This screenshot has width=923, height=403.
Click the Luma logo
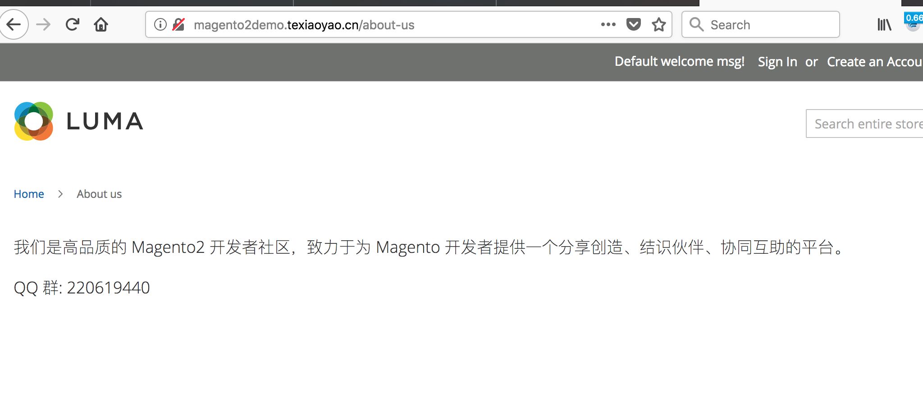(79, 121)
